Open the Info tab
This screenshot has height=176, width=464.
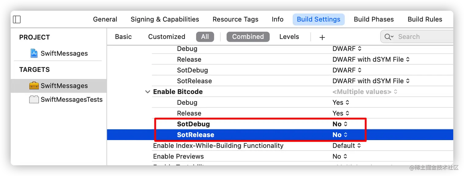point(277,19)
